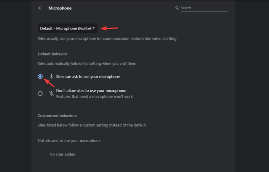Click the search magnifier icon

177,8
